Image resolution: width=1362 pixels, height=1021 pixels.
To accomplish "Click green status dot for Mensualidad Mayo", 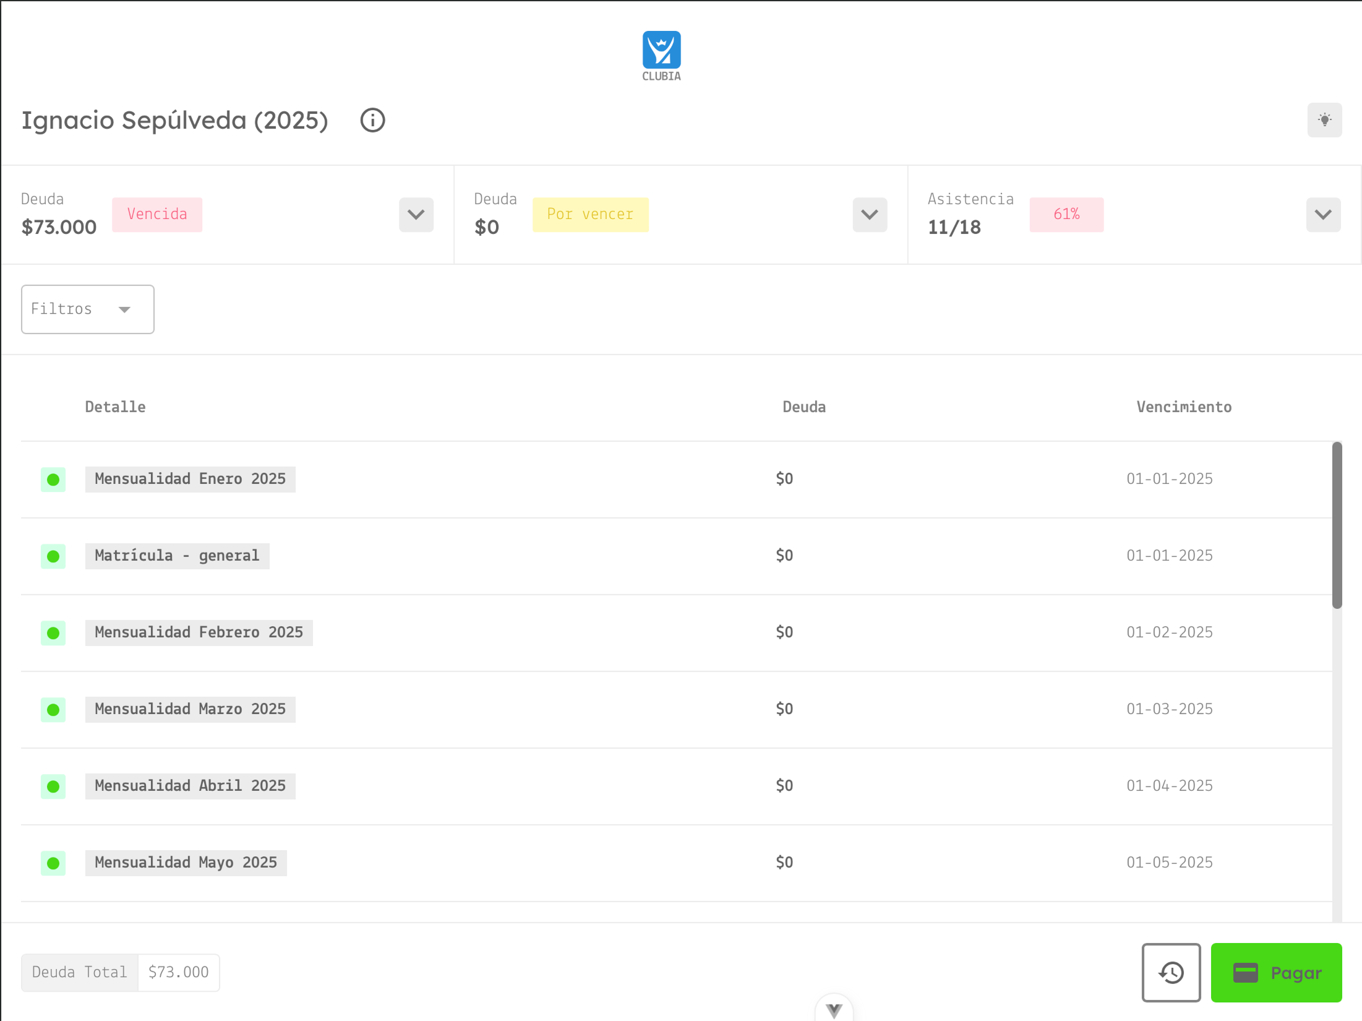I will [53, 863].
